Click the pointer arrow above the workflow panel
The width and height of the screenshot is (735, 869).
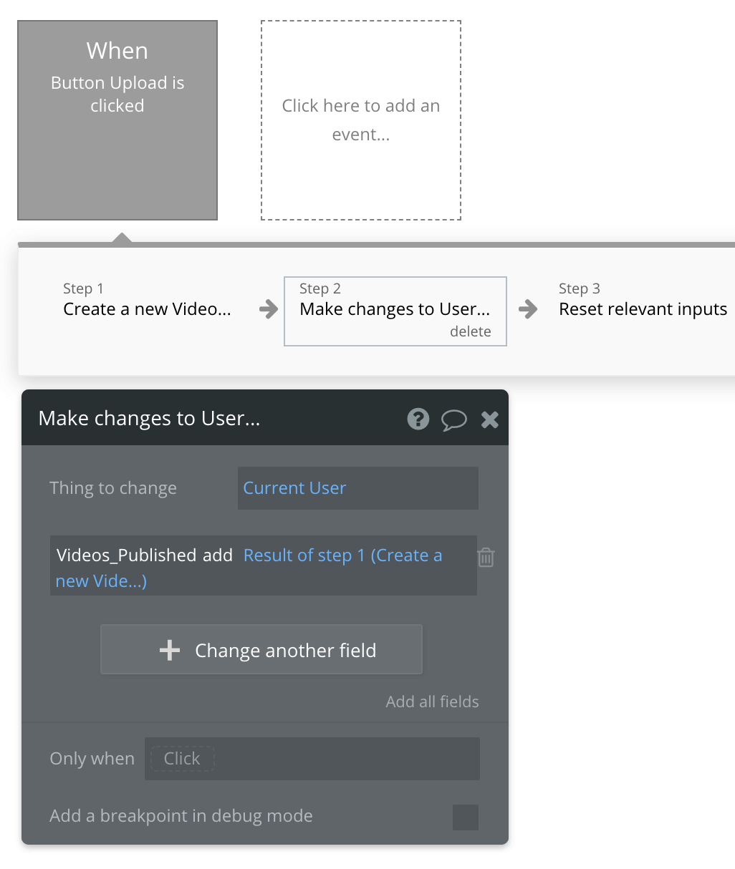(x=123, y=237)
